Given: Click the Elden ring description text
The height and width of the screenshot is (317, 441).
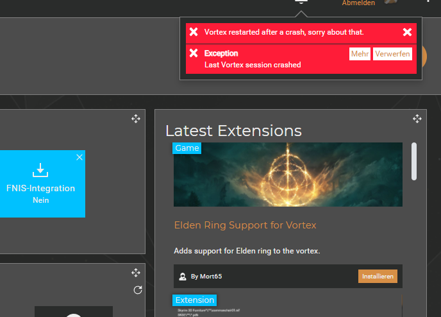Looking at the screenshot, I should pyautogui.click(x=247, y=251).
